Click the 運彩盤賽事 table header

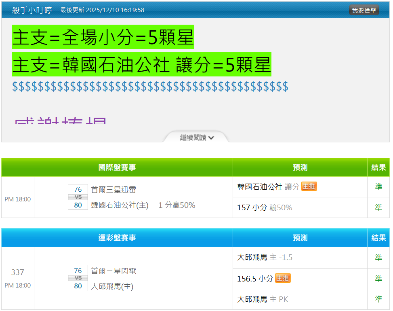tap(117, 238)
